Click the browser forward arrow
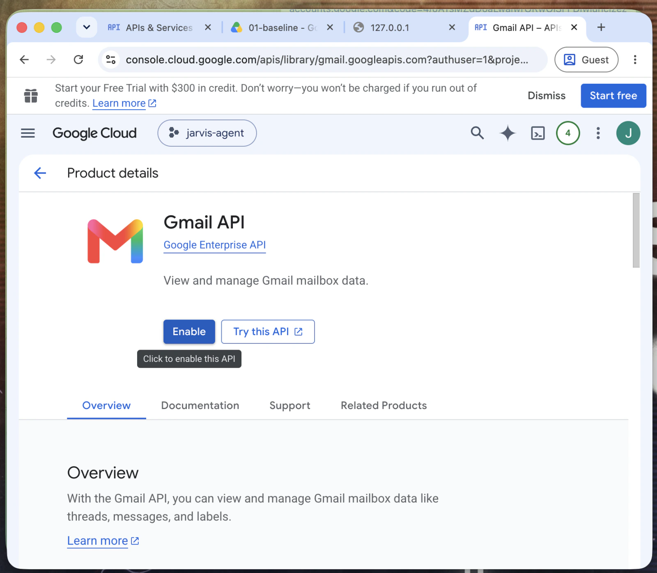 pos(51,60)
